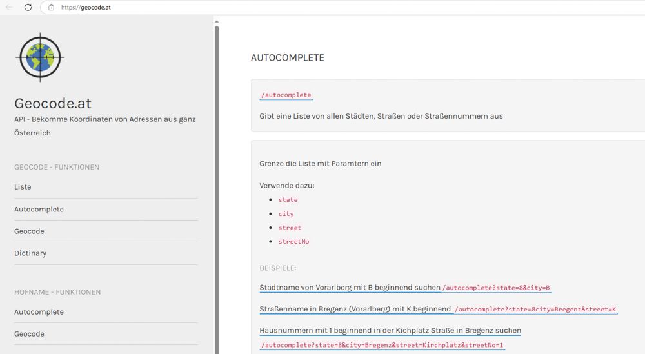Viewport: 645px width, 354px height.
Task: Click 'Grenze die Liste mit Paramtern ein' text
Action: pyautogui.click(x=321, y=164)
